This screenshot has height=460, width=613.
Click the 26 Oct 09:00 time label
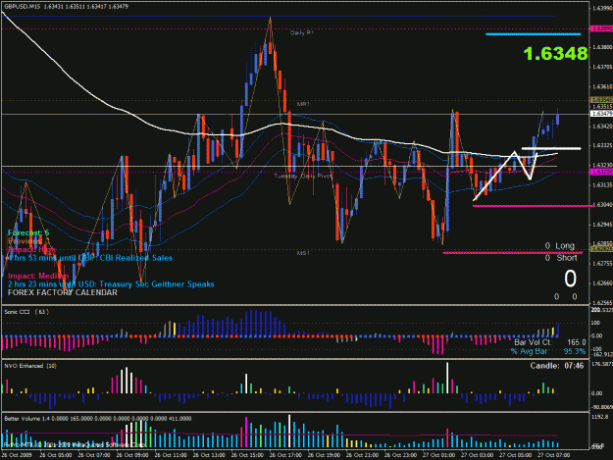tap(131, 455)
